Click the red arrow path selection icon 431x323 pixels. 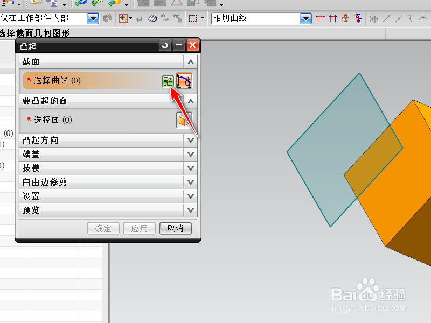point(358,18)
